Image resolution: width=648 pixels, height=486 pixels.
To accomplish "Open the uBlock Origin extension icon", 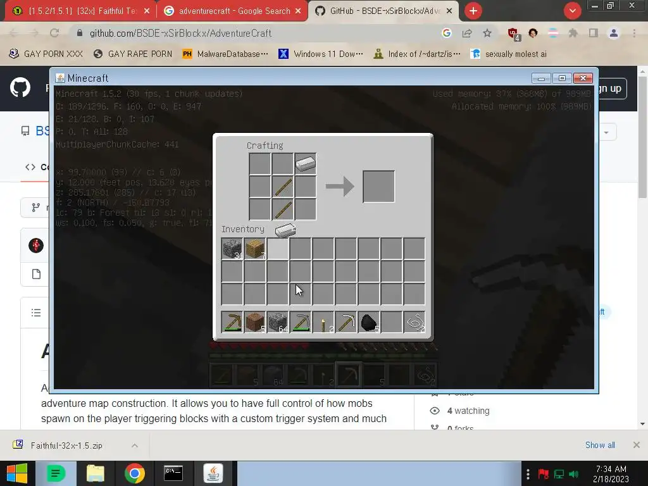I will click(513, 34).
